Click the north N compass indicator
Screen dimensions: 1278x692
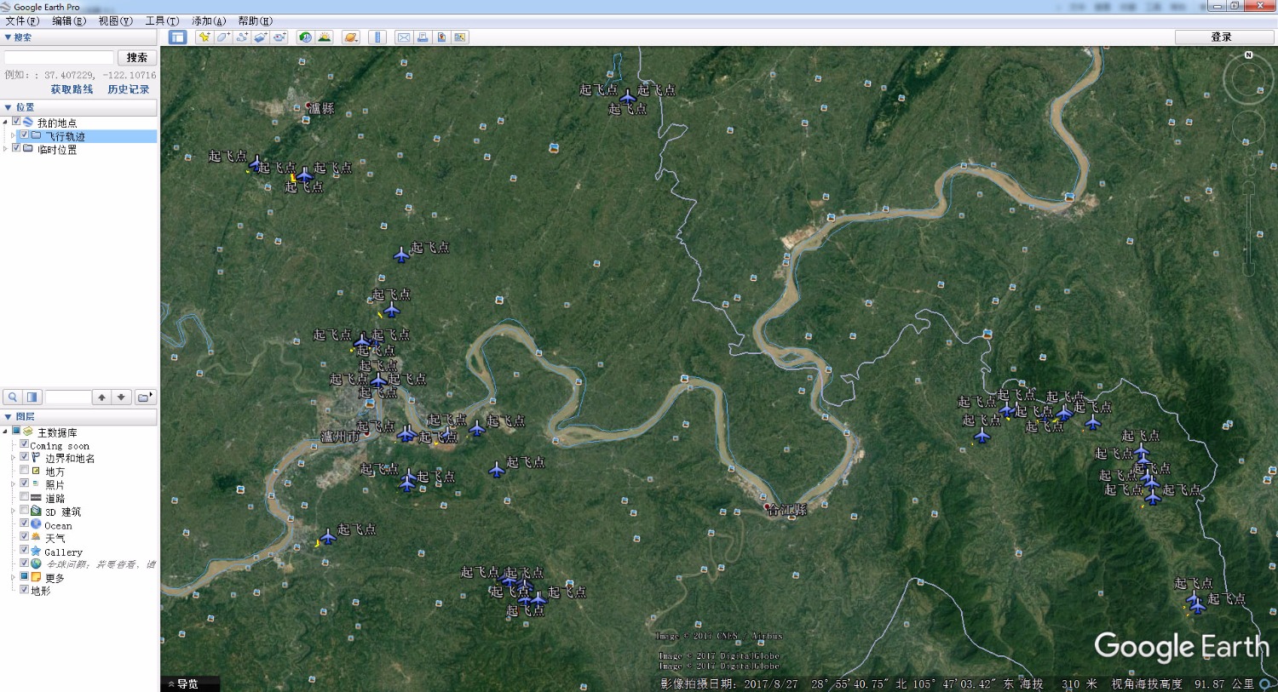tap(1248, 55)
